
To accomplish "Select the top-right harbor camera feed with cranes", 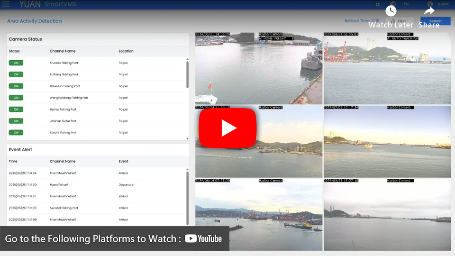I will click(x=387, y=68).
